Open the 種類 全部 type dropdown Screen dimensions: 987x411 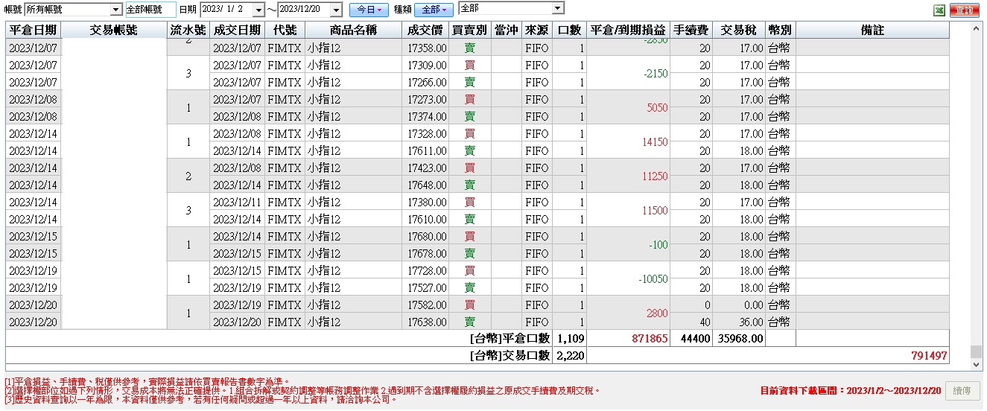(434, 10)
